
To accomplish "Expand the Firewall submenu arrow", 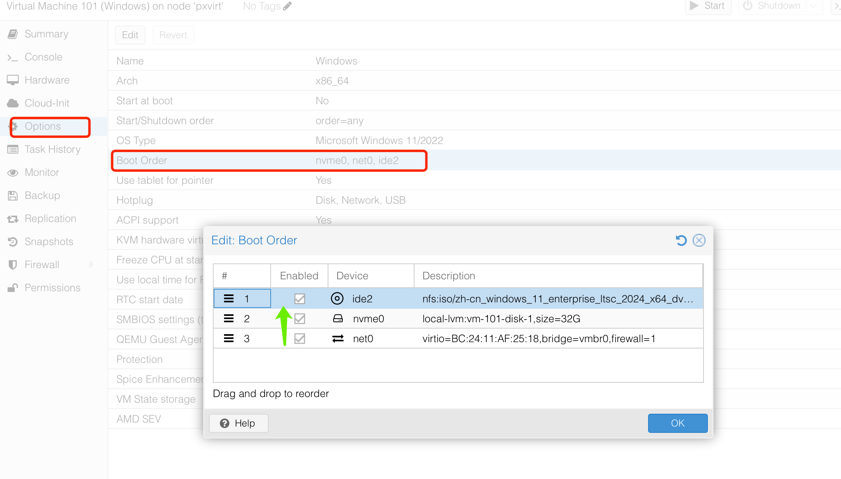I will (x=92, y=265).
